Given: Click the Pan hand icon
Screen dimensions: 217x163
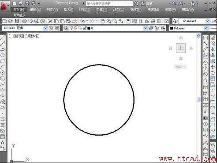Looking at the screenshot, I should [x=103, y=21].
